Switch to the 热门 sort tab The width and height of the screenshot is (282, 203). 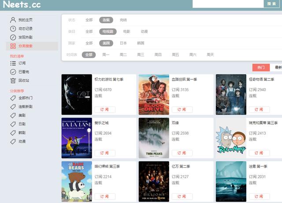[x=261, y=67]
